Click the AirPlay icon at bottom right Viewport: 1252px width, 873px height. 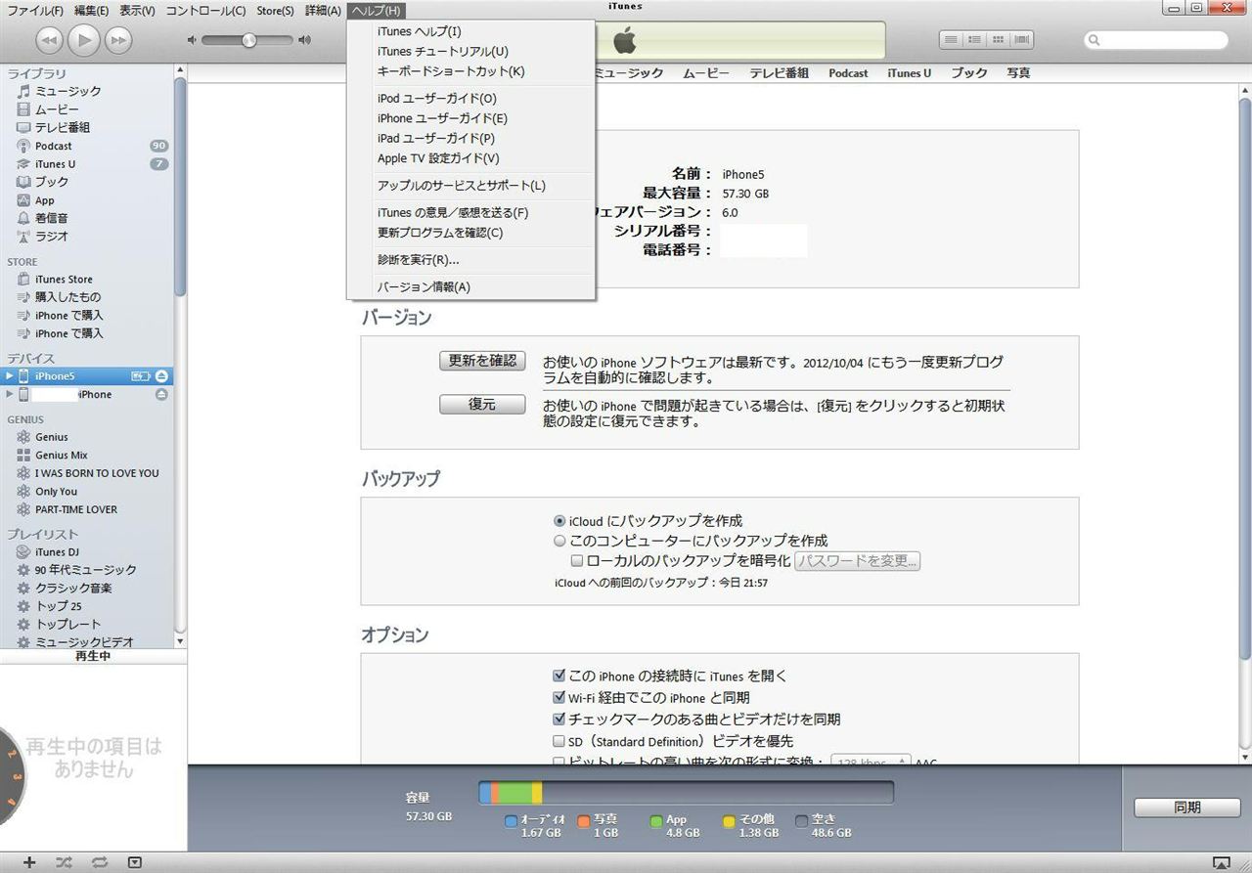tap(1221, 863)
